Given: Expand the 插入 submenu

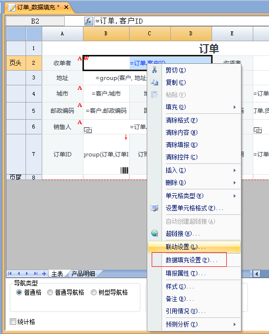Looking at the screenshot, I should [x=194, y=170].
